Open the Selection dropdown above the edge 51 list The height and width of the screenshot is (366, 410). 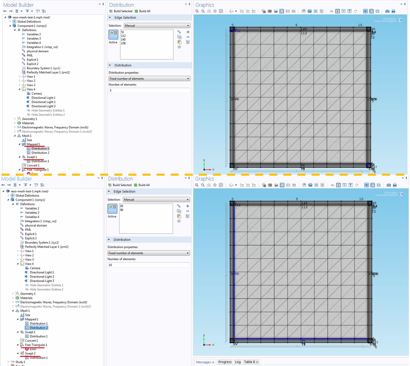tap(157, 26)
